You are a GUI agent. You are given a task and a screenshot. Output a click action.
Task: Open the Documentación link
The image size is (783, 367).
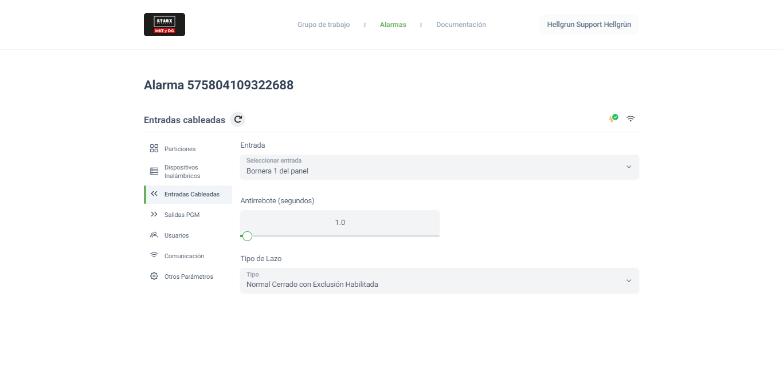click(461, 25)
